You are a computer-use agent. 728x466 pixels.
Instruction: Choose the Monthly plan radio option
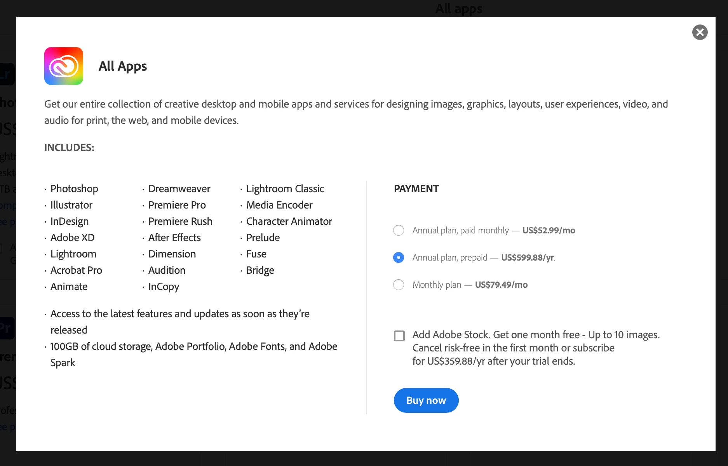pos(399,285)
